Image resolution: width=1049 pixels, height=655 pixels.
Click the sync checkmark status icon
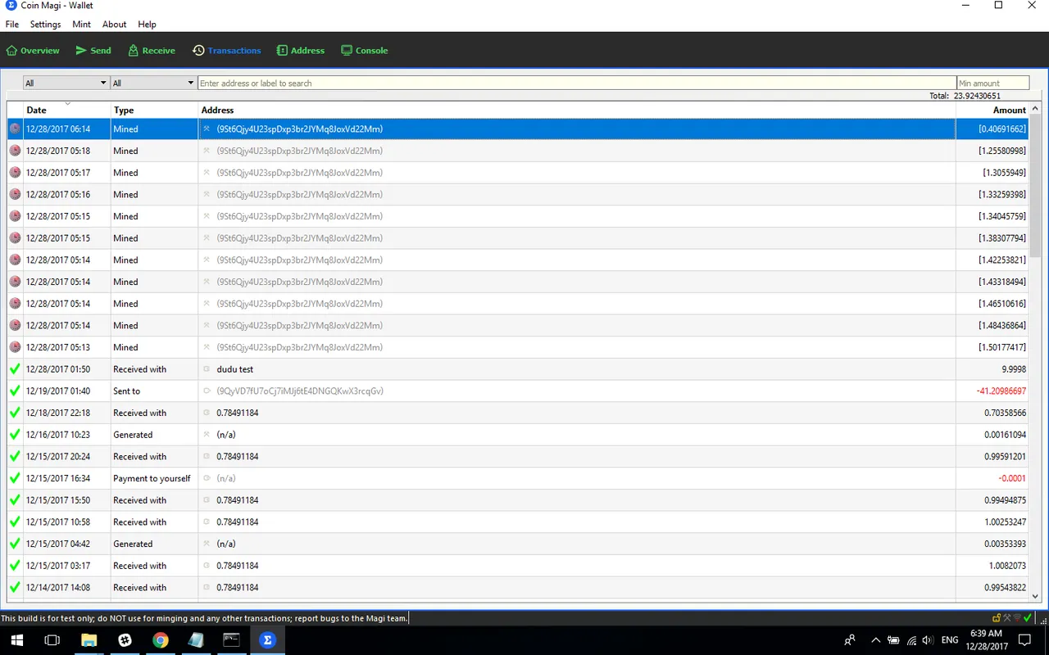point(1028,618)
